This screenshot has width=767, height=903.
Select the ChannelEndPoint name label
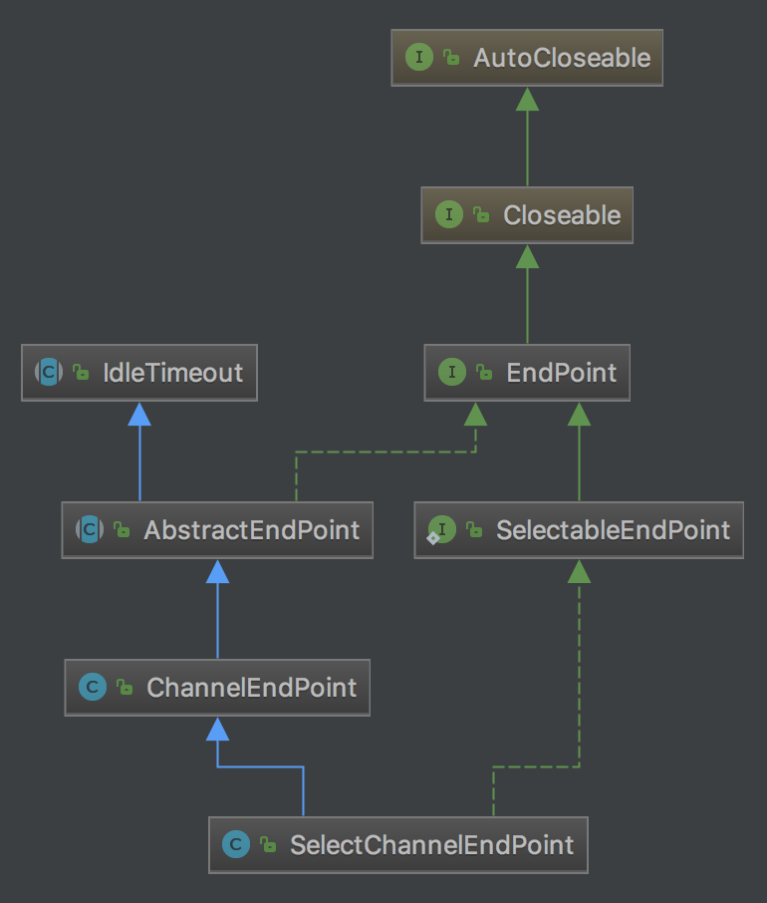pyautogui.click(x=251, y=688)
